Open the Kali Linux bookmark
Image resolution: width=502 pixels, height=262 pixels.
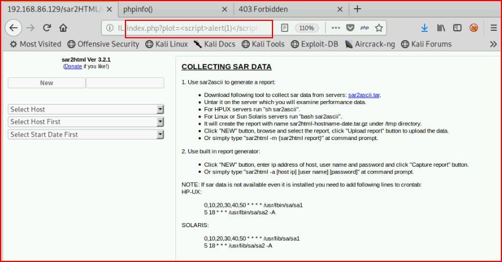tap(167, 44)
